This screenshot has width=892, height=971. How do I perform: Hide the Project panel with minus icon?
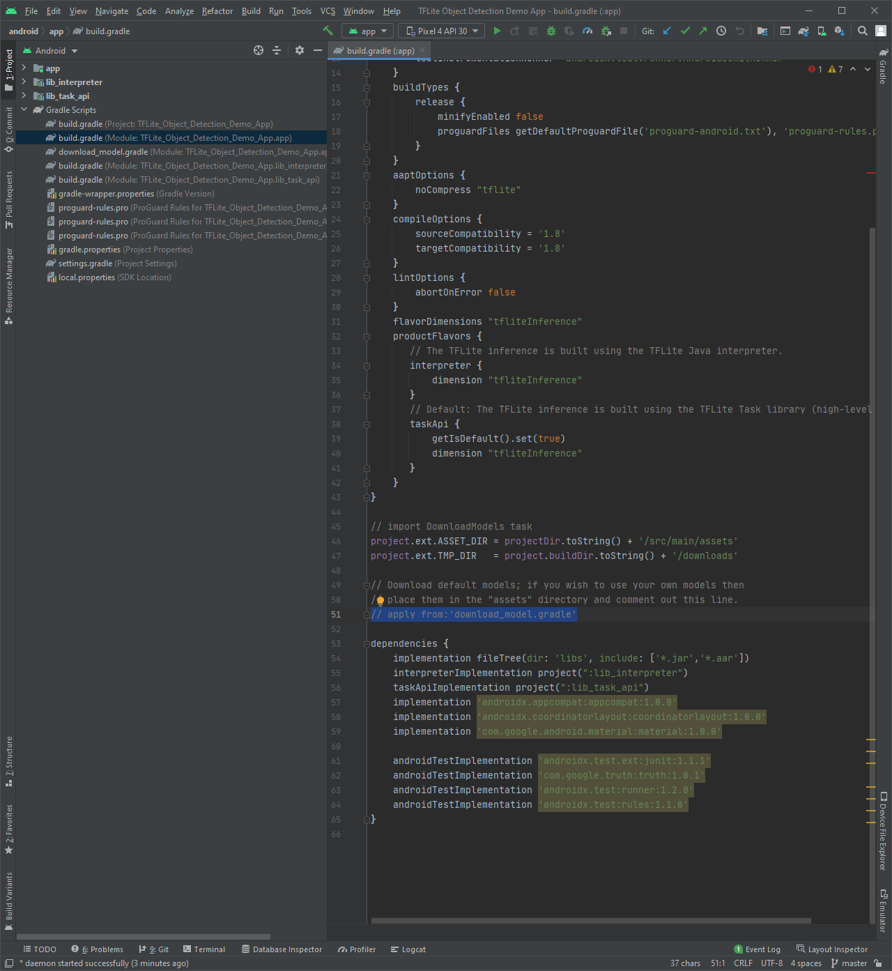click(x=318, y=50)
